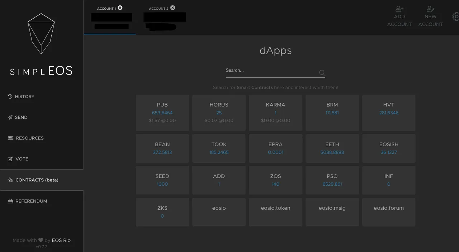Open the ZKS token card

click(162, 212)
